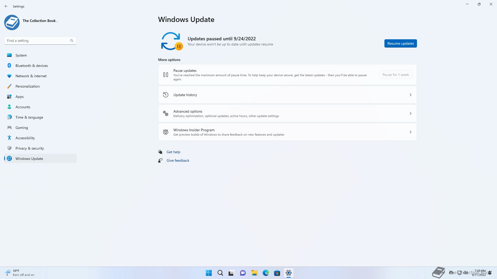Open the Get help link
Screen dimensions: 497x279
(173, 152)
